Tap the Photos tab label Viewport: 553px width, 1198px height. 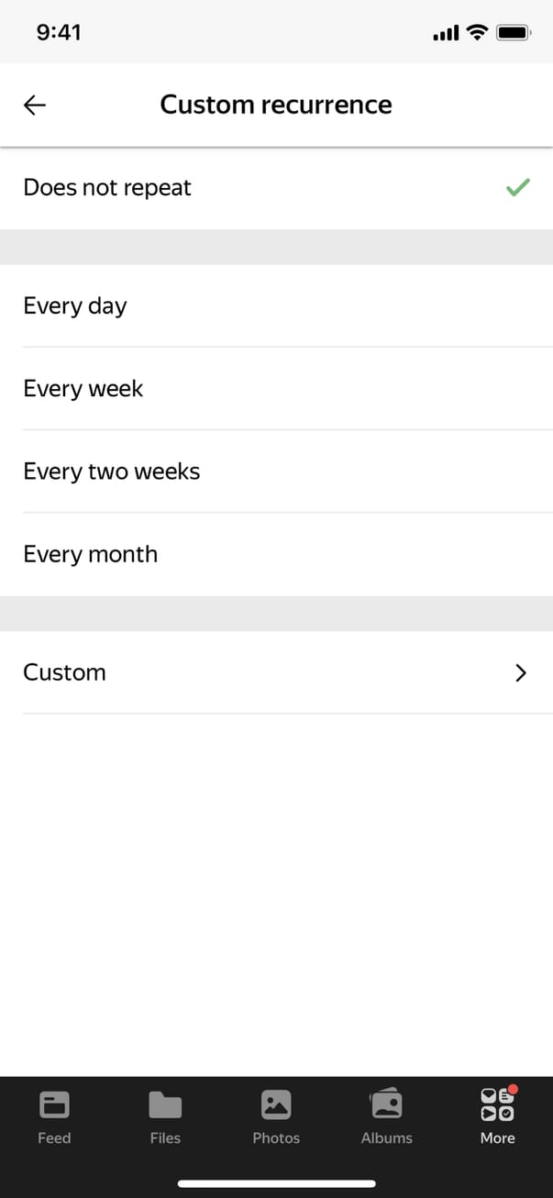[x=276, y=1138]
